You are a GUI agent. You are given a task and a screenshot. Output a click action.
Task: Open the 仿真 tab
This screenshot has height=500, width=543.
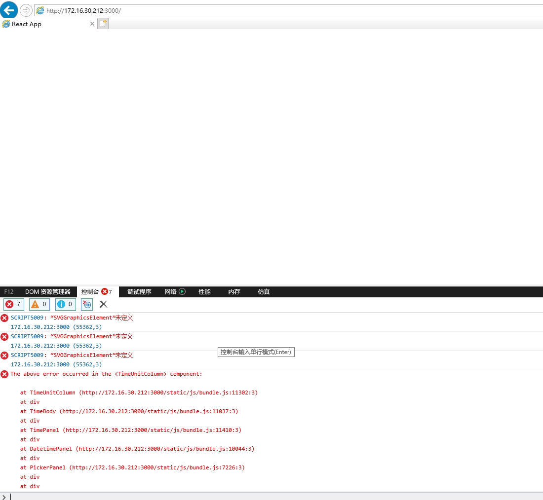264,291
